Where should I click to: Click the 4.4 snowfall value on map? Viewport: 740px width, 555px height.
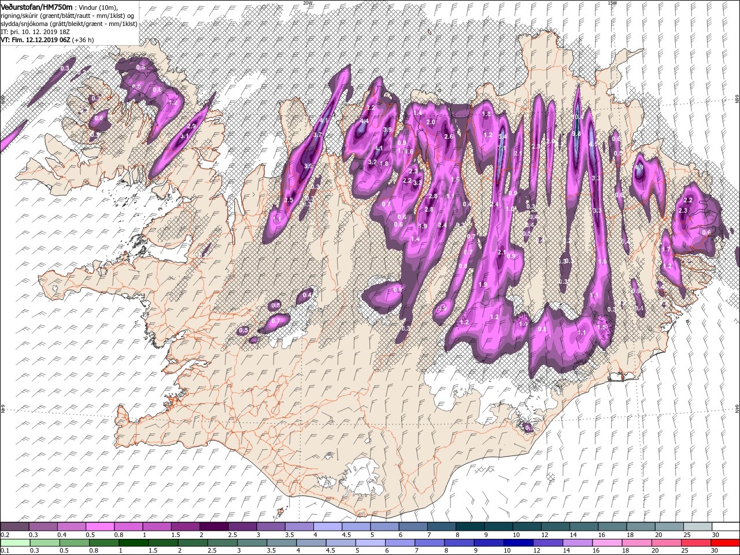(364, 121)
